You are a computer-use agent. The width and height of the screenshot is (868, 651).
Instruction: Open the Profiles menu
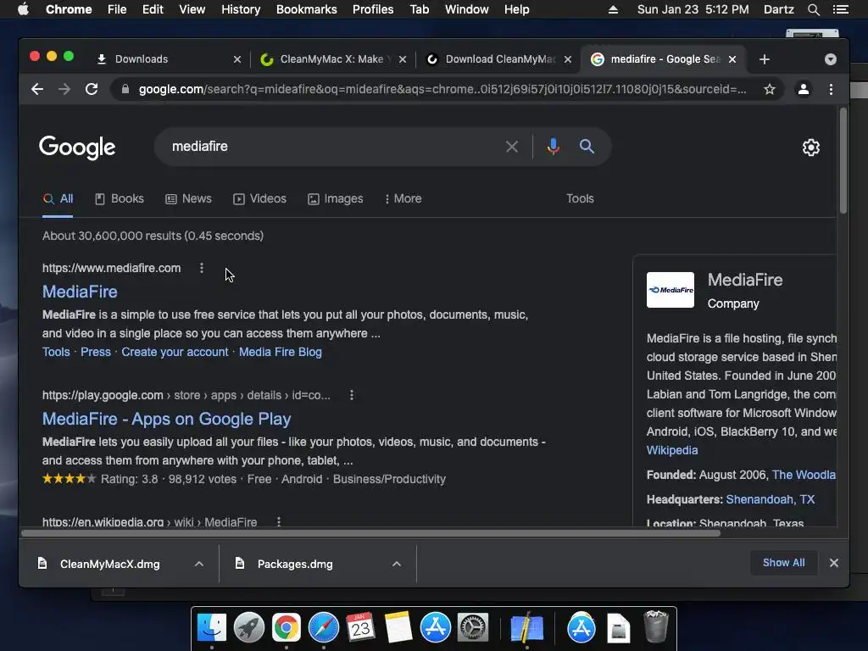coord(373,9)
